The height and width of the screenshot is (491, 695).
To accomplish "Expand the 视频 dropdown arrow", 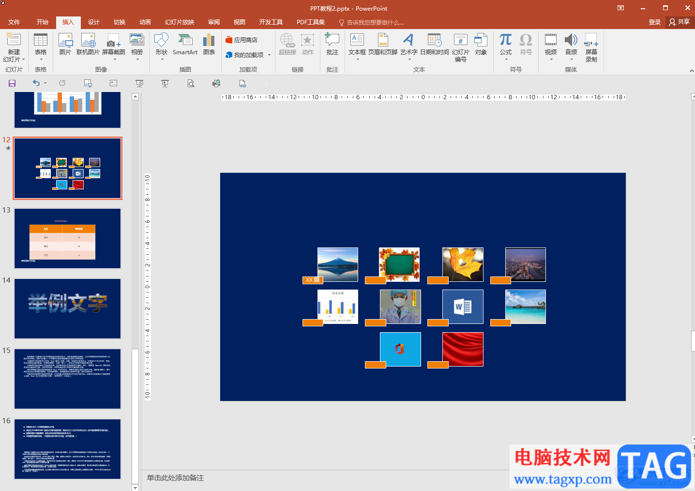I will coord(551,60).
